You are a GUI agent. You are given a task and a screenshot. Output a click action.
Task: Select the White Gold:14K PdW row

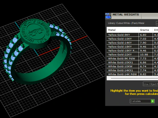pyautogui.click(x=132, y=74)
